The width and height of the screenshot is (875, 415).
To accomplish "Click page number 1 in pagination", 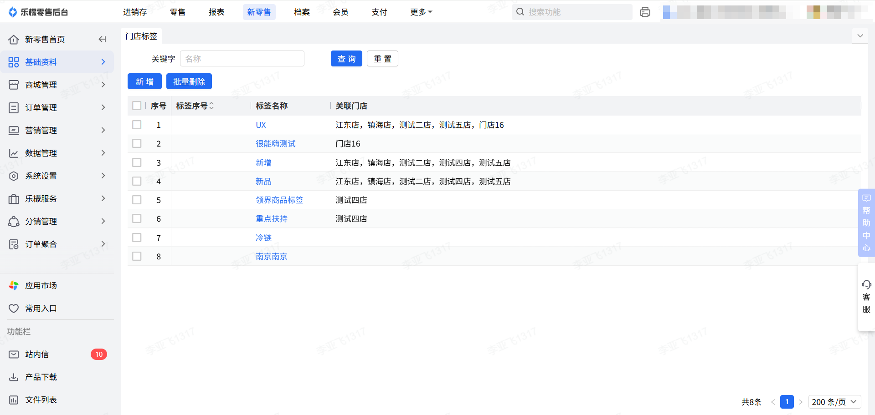I will (x=787, y=402).
